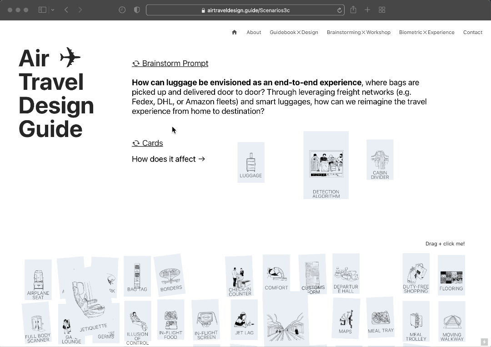Open Brainstorming × Workshop section
This screenshot has width=491, height=347.
[x=359, y=32]
